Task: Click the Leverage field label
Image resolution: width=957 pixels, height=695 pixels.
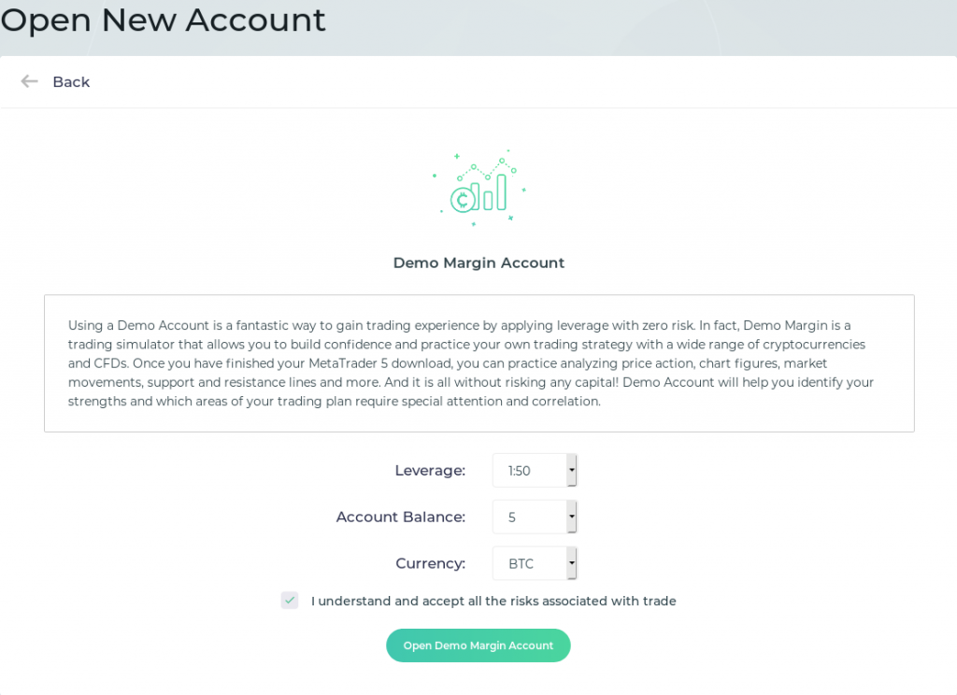Action: pyautogui.click(x=430, y=471)
